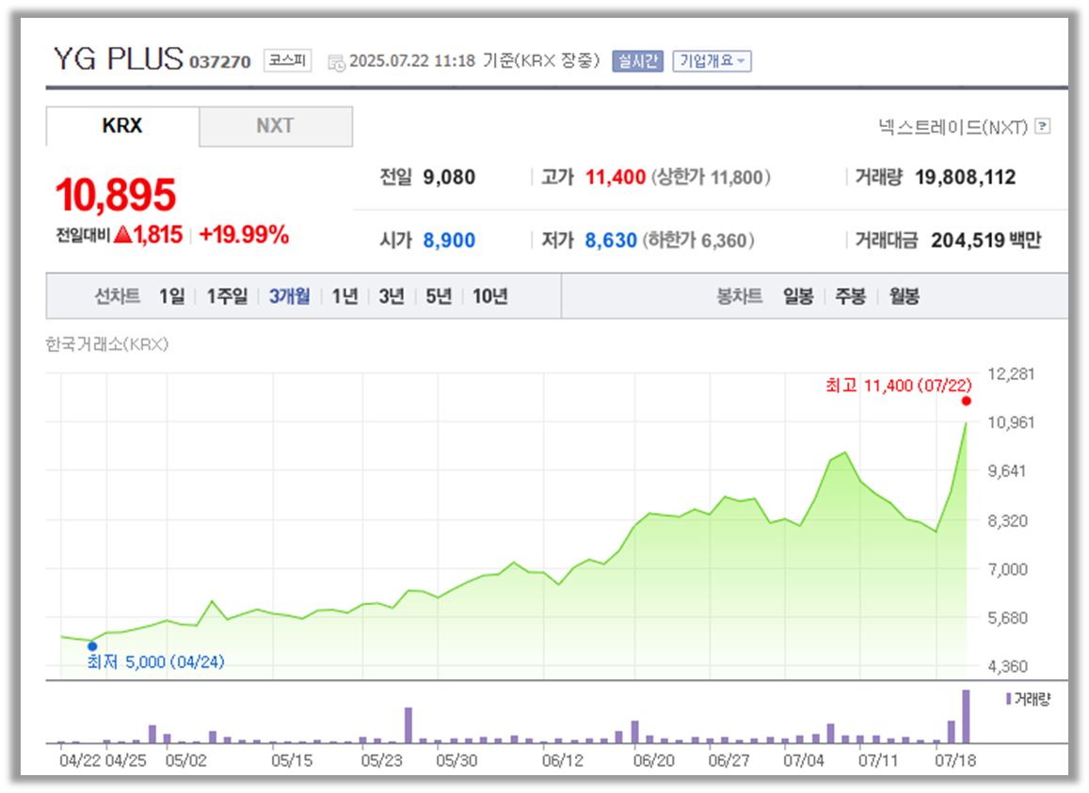Click the stock code 037270
Screen dimensions: 1089x793
pyautogui.click(x=219, y=62)
